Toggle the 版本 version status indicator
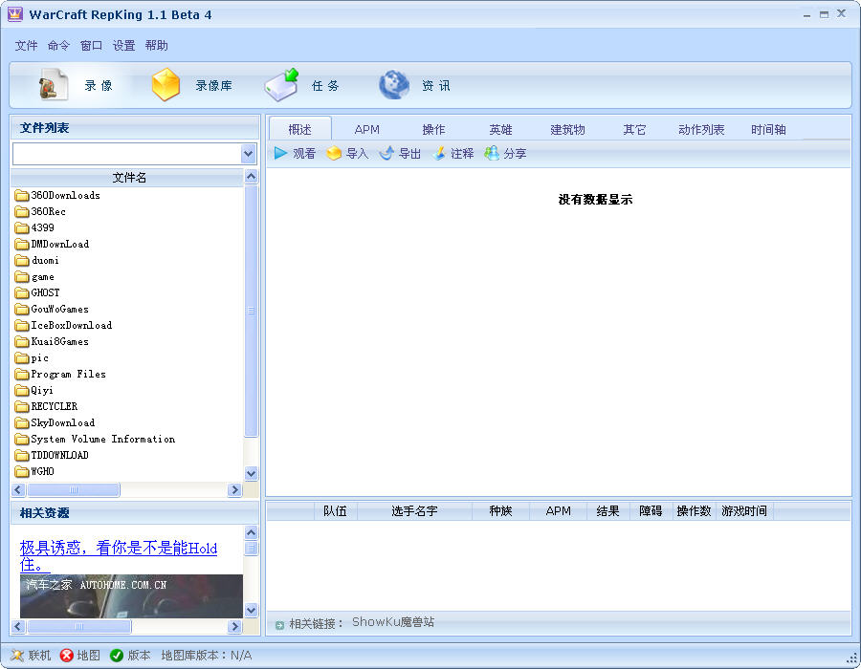 point(117,656)
